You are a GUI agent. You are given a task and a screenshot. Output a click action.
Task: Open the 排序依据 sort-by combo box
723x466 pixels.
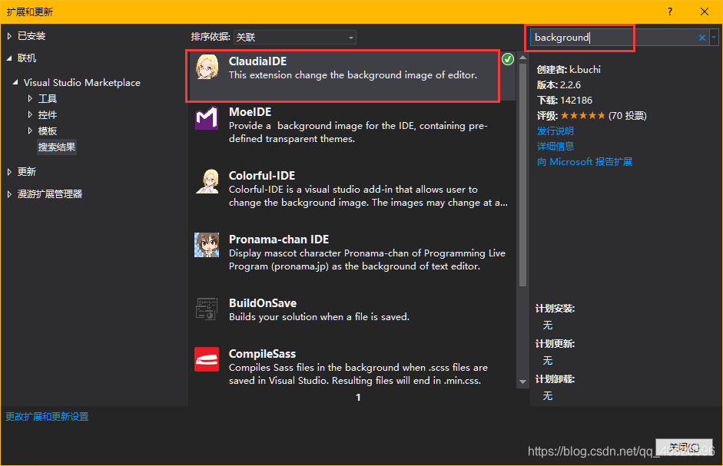pos(294,38)
